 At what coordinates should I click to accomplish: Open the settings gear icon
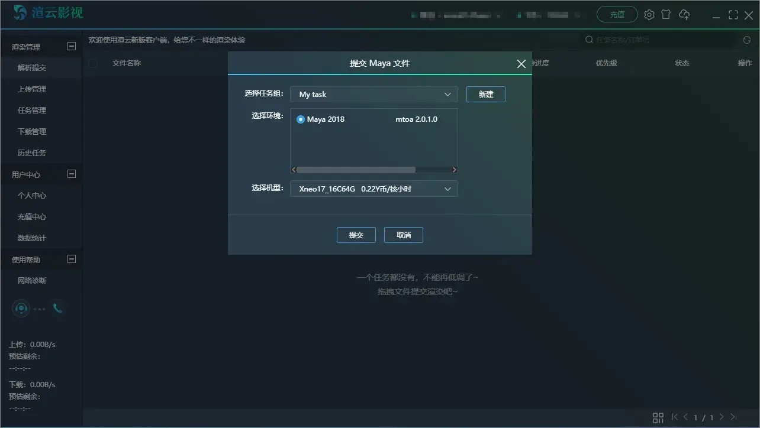[x=649, y=14]
